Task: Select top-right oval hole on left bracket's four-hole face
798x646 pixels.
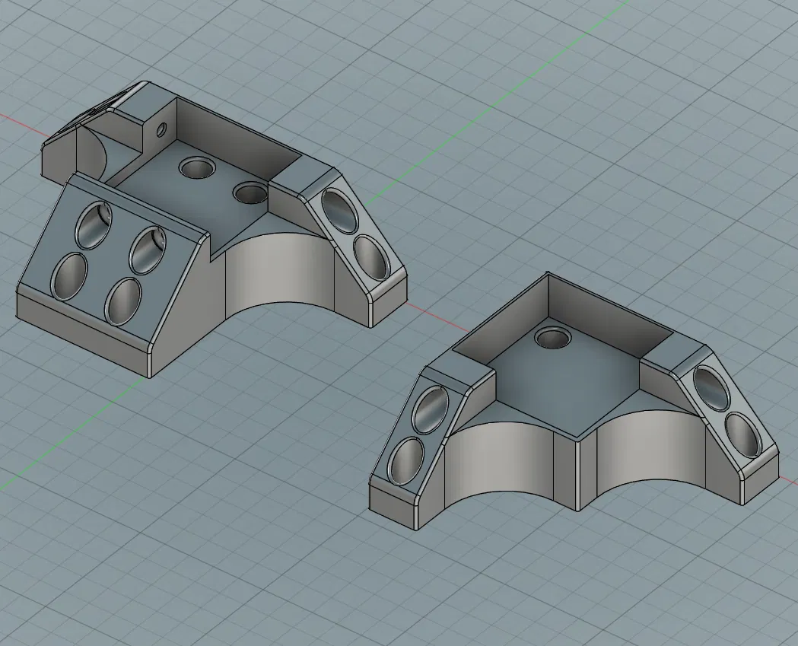Action: coord(148,250)
